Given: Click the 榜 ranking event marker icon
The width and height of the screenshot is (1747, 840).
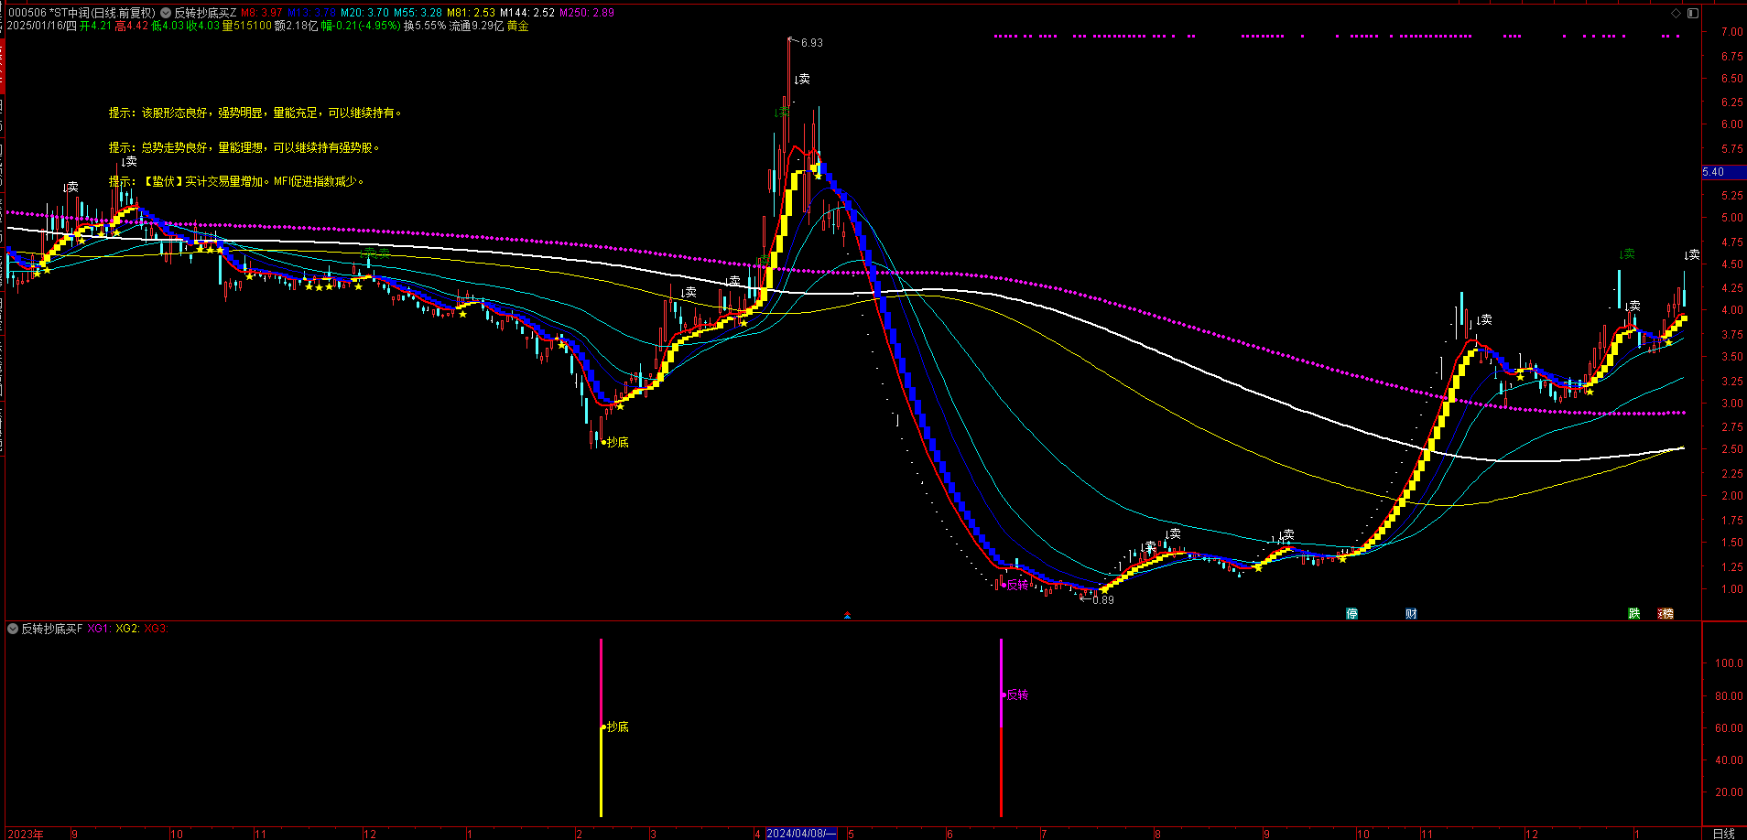Looking at the screenshot, I should point(1666,614).
